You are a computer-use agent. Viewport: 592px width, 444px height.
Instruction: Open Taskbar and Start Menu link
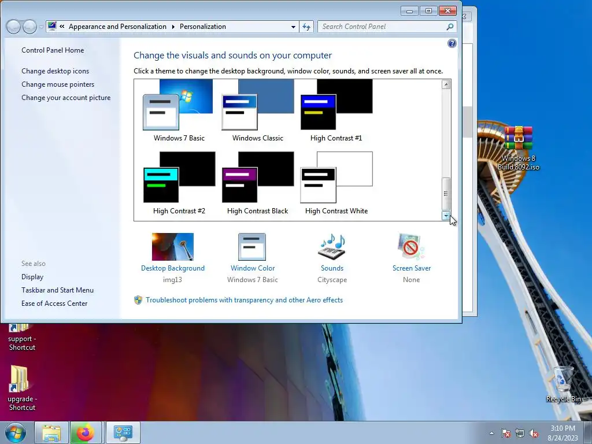[x=57, y=290]
